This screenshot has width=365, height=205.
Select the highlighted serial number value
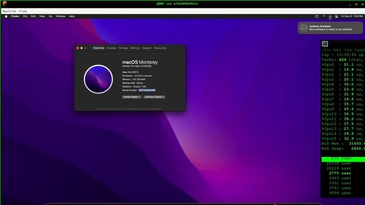click(x=147, y=90)
